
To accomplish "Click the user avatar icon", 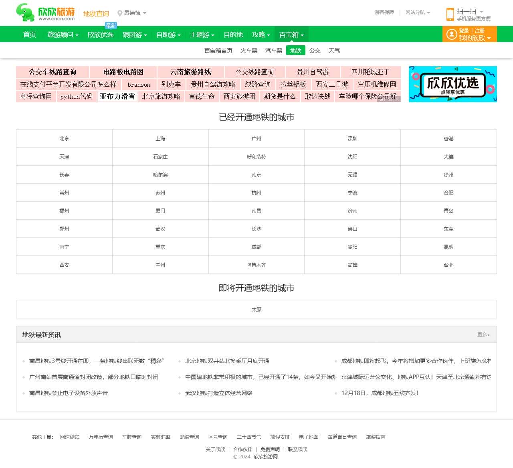I will pyautogui.click(x=452, y=34).
